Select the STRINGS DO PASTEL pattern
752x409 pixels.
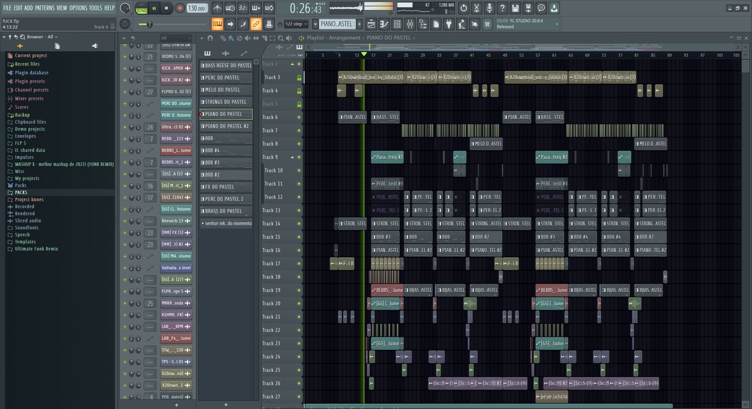point(226,102)
